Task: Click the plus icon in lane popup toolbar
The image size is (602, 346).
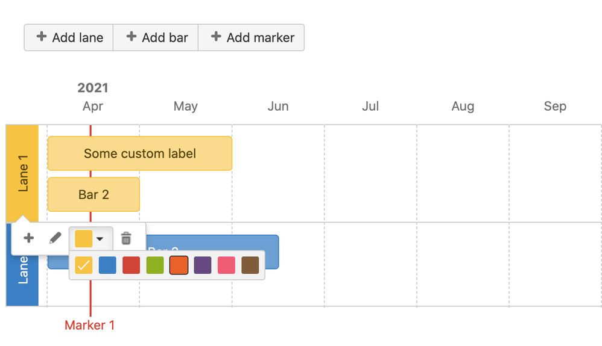Action: (28, 238)
